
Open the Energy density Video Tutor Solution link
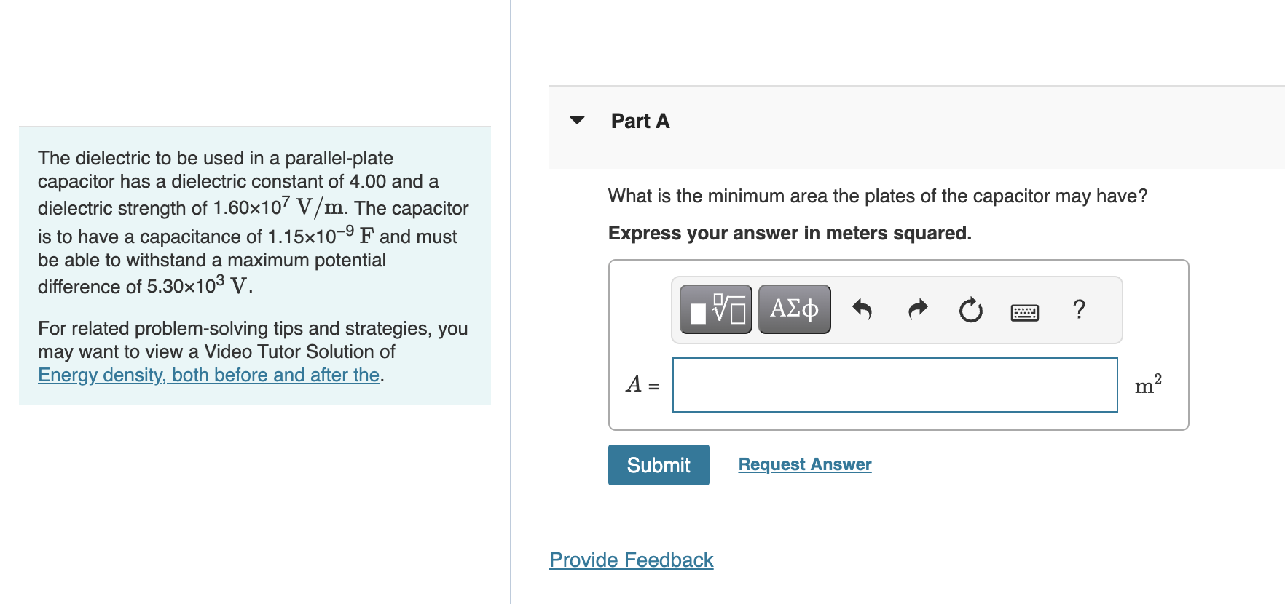(208, 375)
